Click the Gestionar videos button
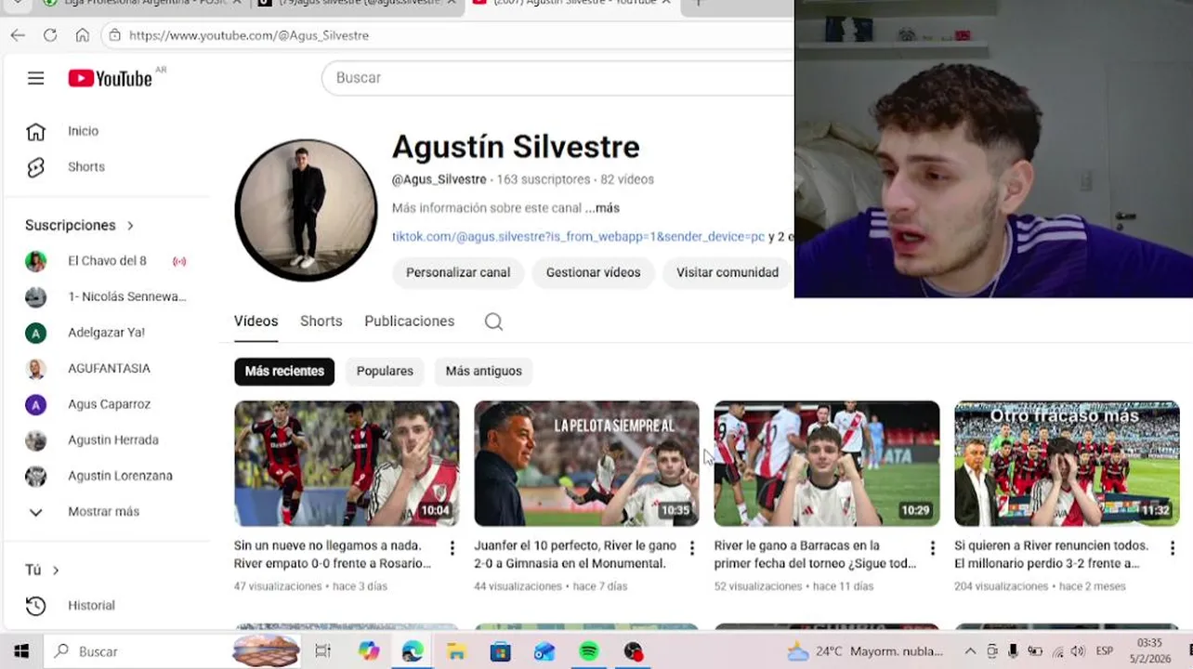Viewport: 1193px width, 669px height. pyautogui.click(x=593, y=273)
